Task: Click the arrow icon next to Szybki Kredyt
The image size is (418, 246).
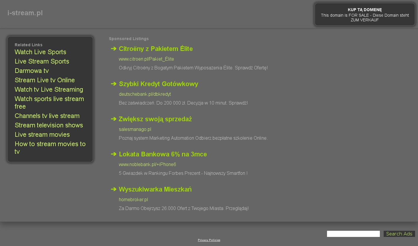Action: coord(114,84)
